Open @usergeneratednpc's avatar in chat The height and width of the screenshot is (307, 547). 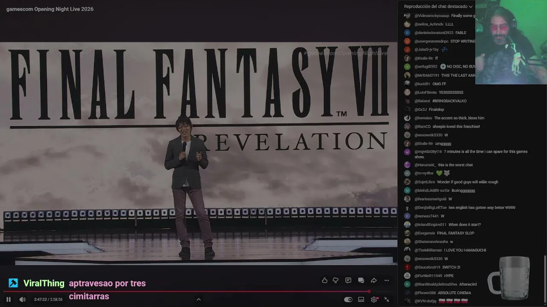[x=407, y=41]
